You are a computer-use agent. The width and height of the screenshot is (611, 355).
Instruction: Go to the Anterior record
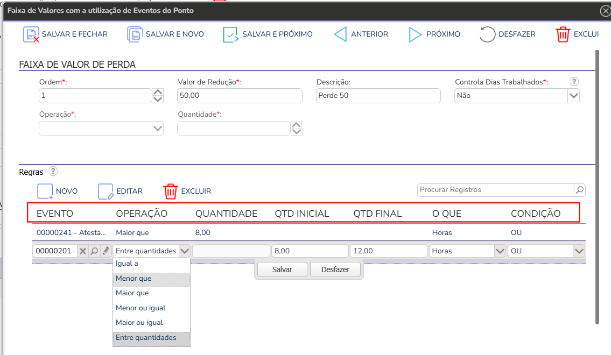[340, 34]
